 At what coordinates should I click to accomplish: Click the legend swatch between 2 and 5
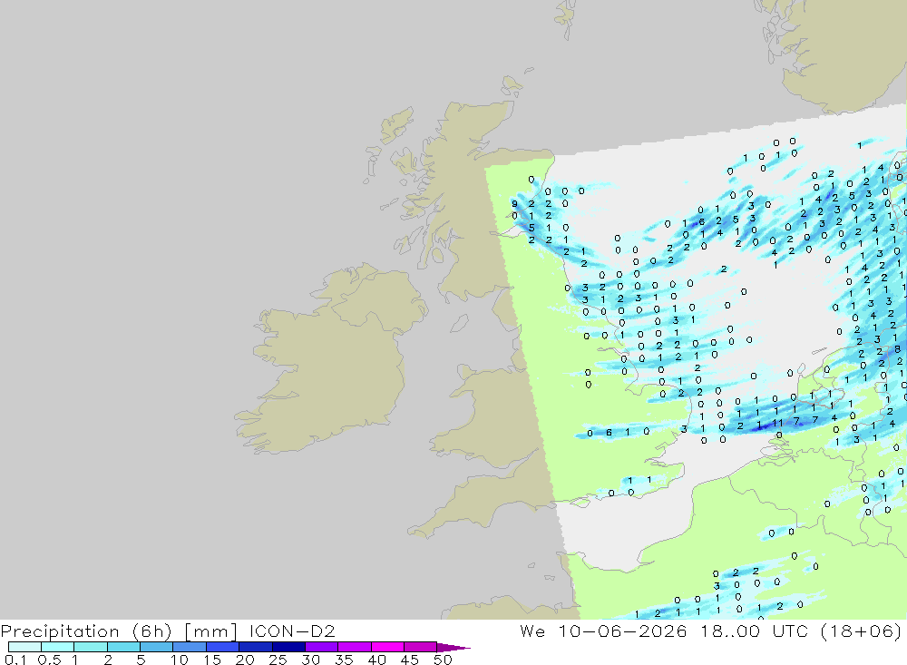tap(123, 647)
